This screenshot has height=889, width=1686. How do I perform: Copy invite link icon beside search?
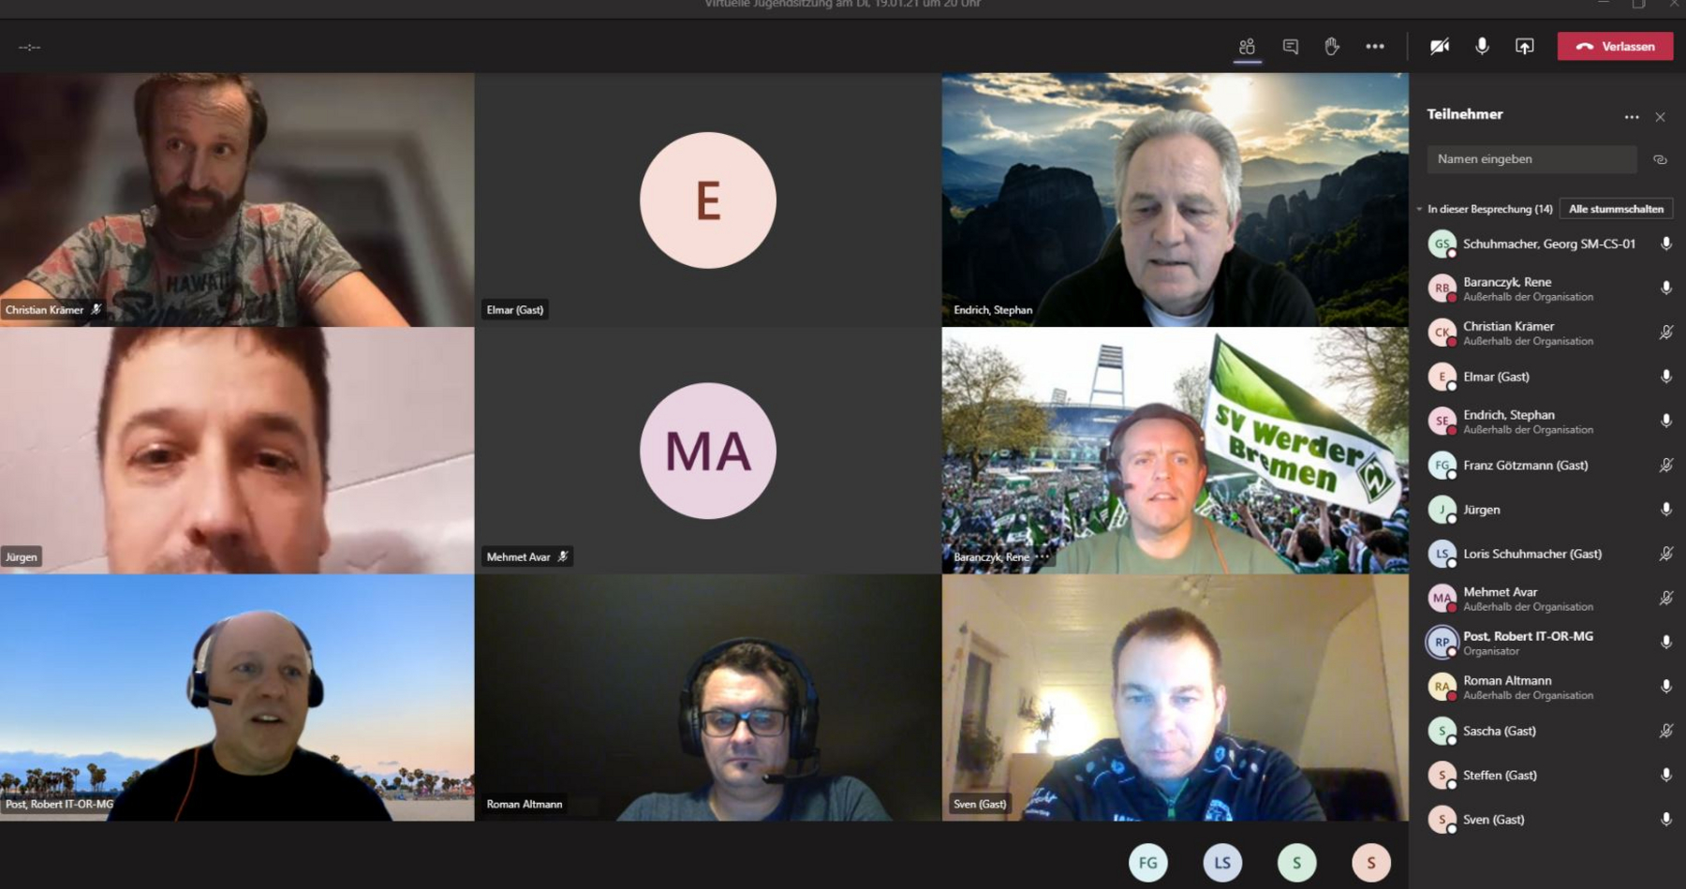[x=1660, y=159]
